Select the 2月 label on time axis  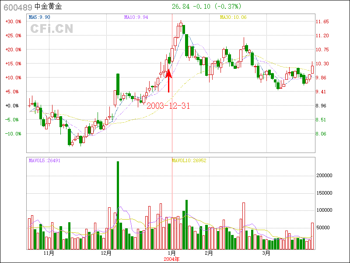point(209,253)
